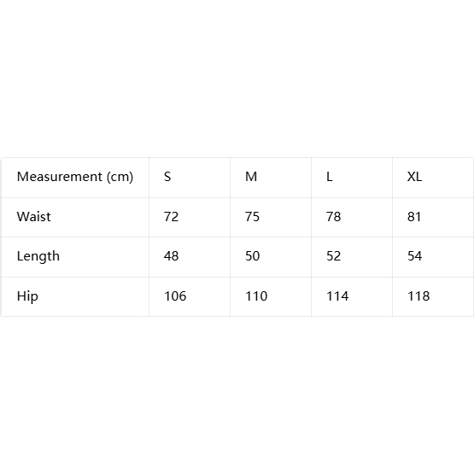This screenshot has height=474, width=474.
Task: Click length value 48 for size S
Action: pyautogui.click(x=190, y=257)
